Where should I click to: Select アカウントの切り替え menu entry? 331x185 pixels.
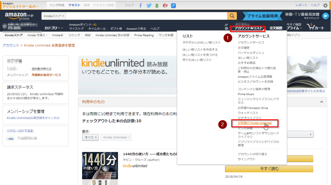(252, 154)
